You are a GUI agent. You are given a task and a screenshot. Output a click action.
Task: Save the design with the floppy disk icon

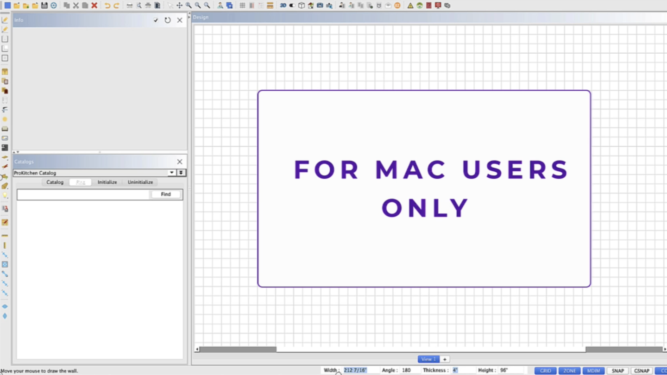coord(44,6)
